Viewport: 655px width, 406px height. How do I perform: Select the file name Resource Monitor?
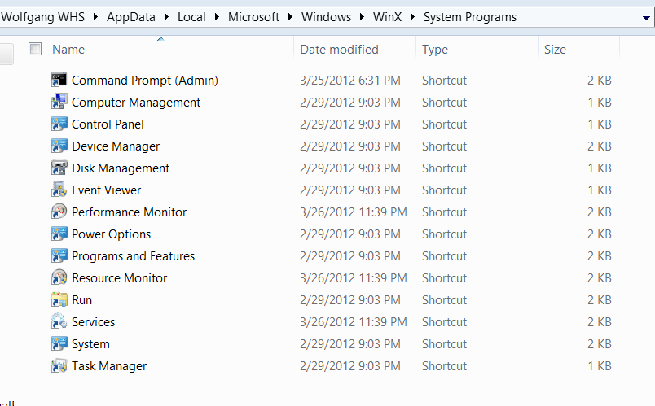click(x=120, y=278)
